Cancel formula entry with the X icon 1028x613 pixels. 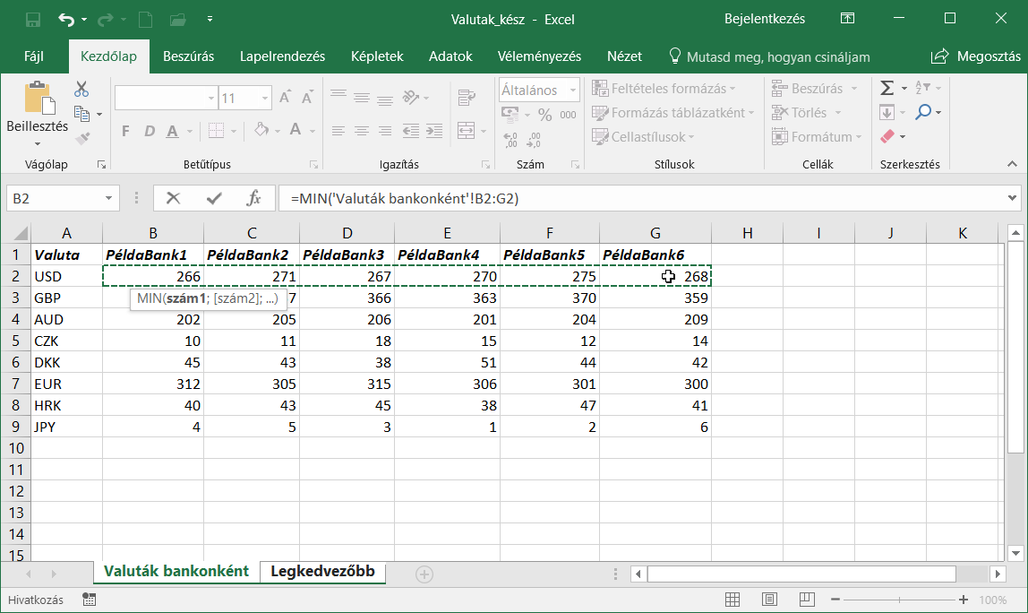coord(174,198)
